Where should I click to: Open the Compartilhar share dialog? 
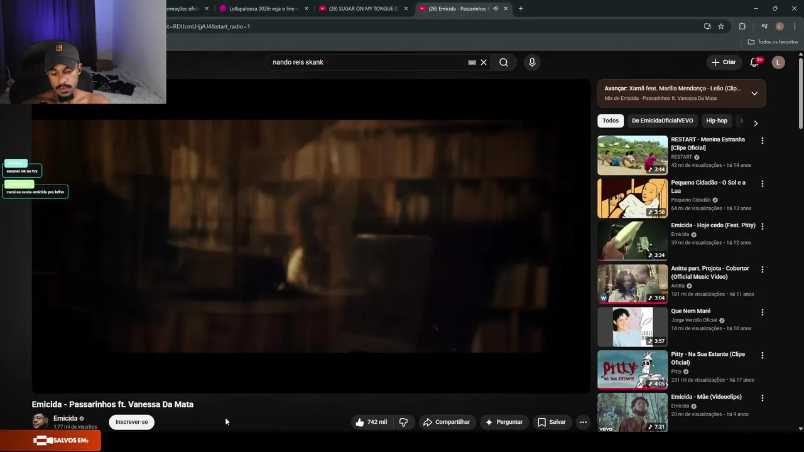point(447,422)
